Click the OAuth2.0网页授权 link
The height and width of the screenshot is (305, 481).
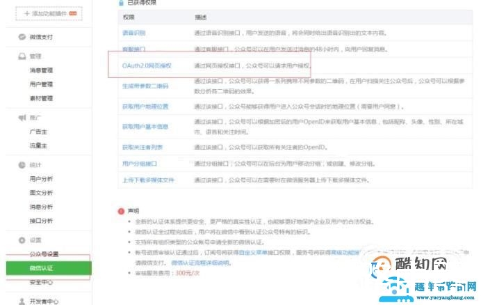pos(147,65)
